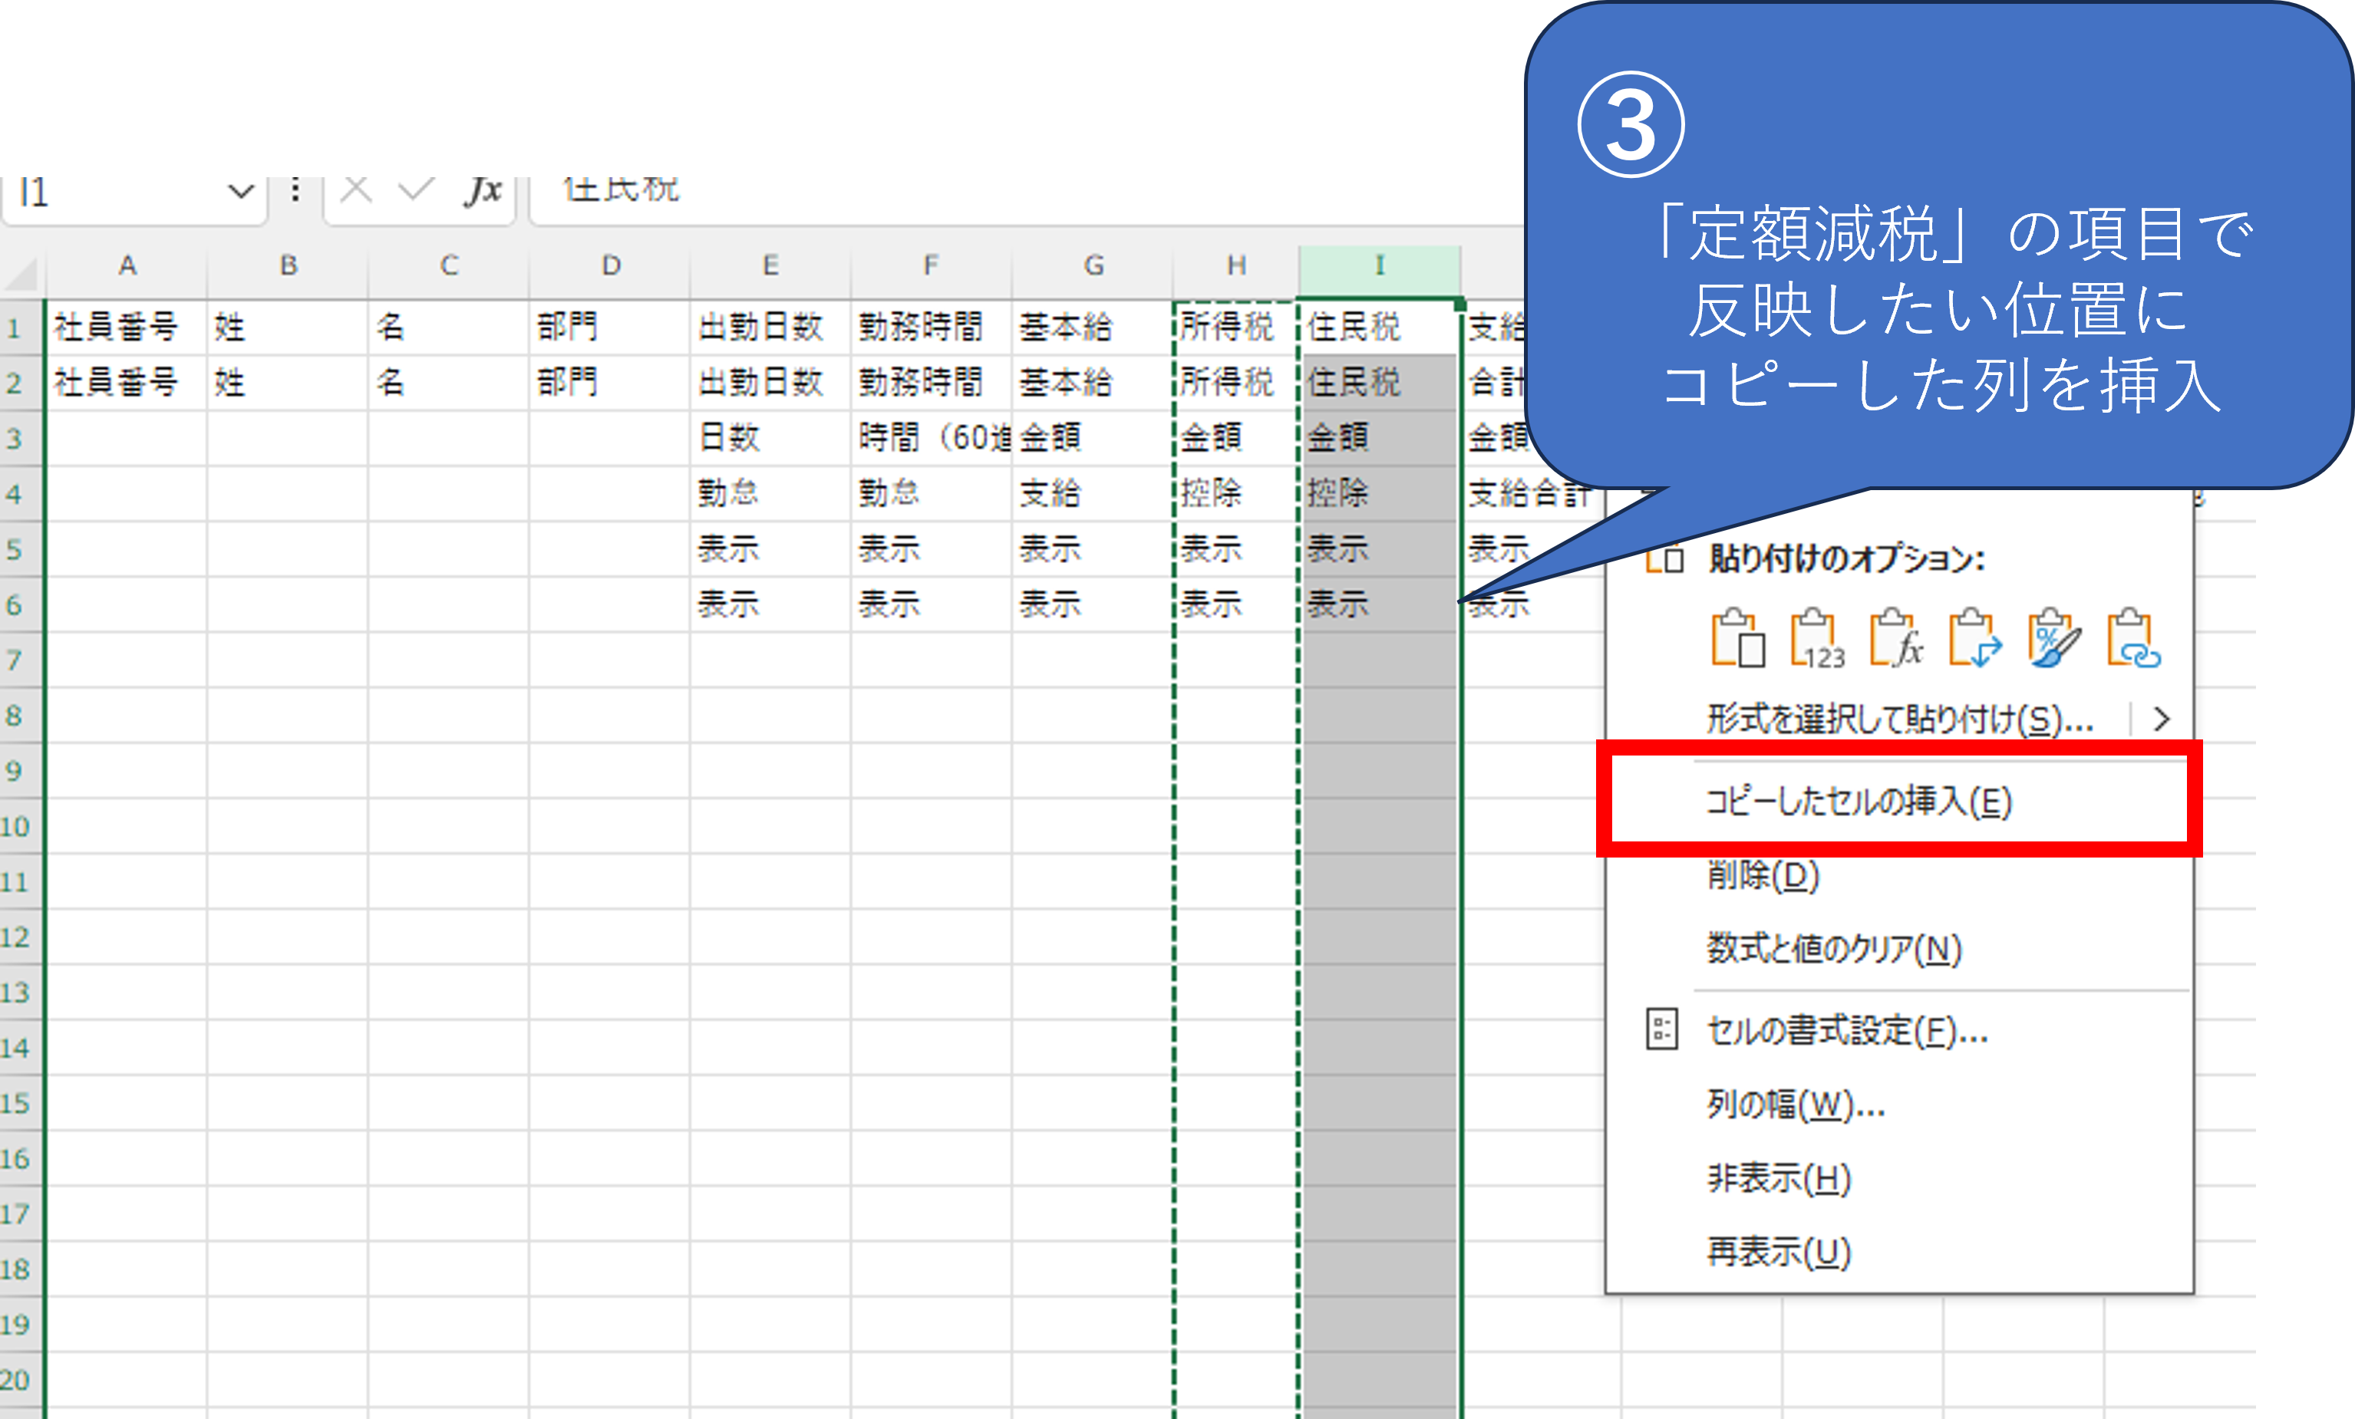Click cell F6 containing 表示
The image size is (2355, 1419).
(x=931, y=605)
